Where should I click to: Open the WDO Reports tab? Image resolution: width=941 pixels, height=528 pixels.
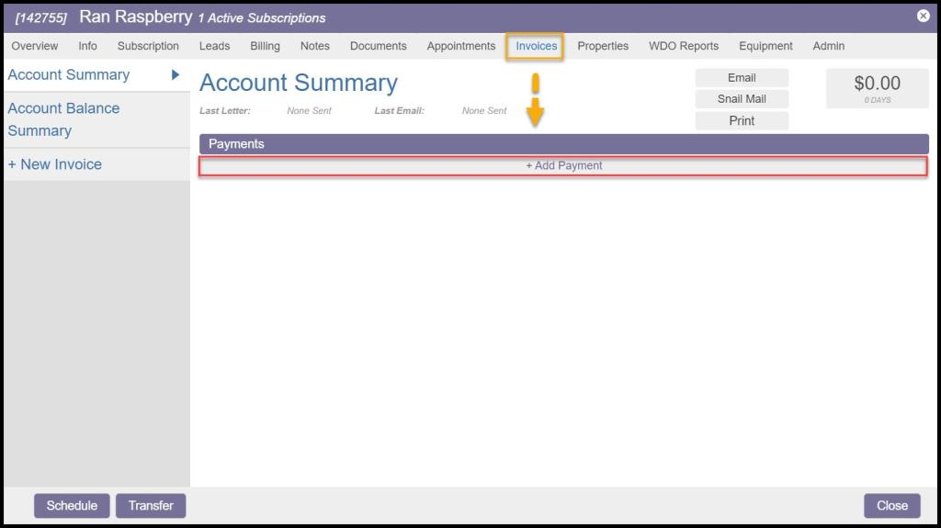point(684,46)
